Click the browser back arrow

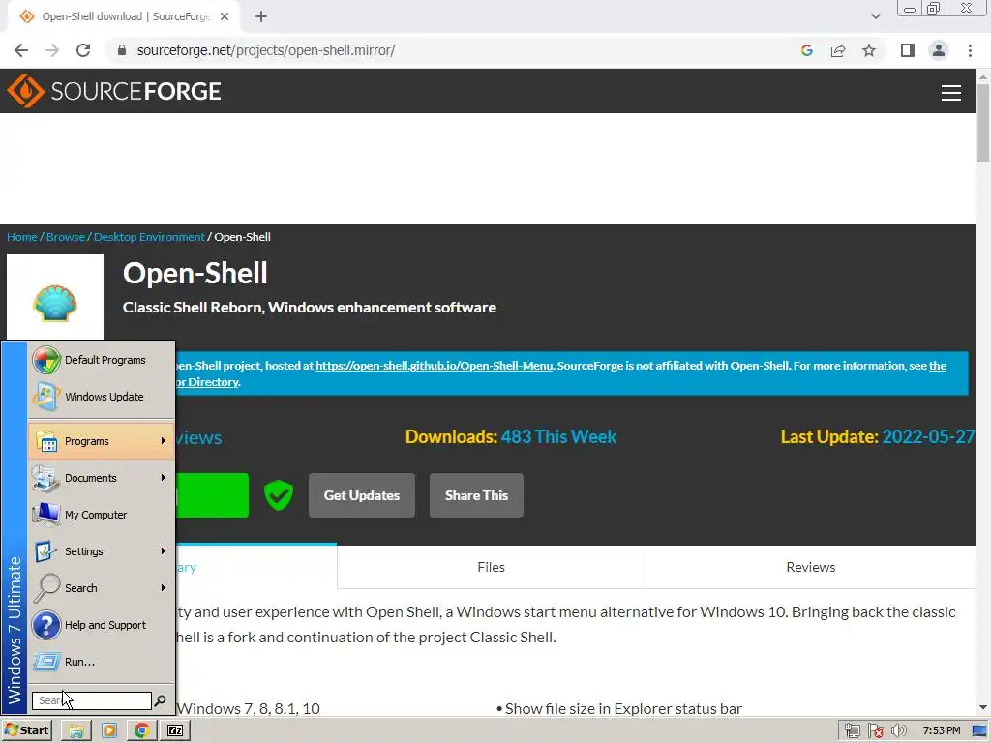[21, 50]
